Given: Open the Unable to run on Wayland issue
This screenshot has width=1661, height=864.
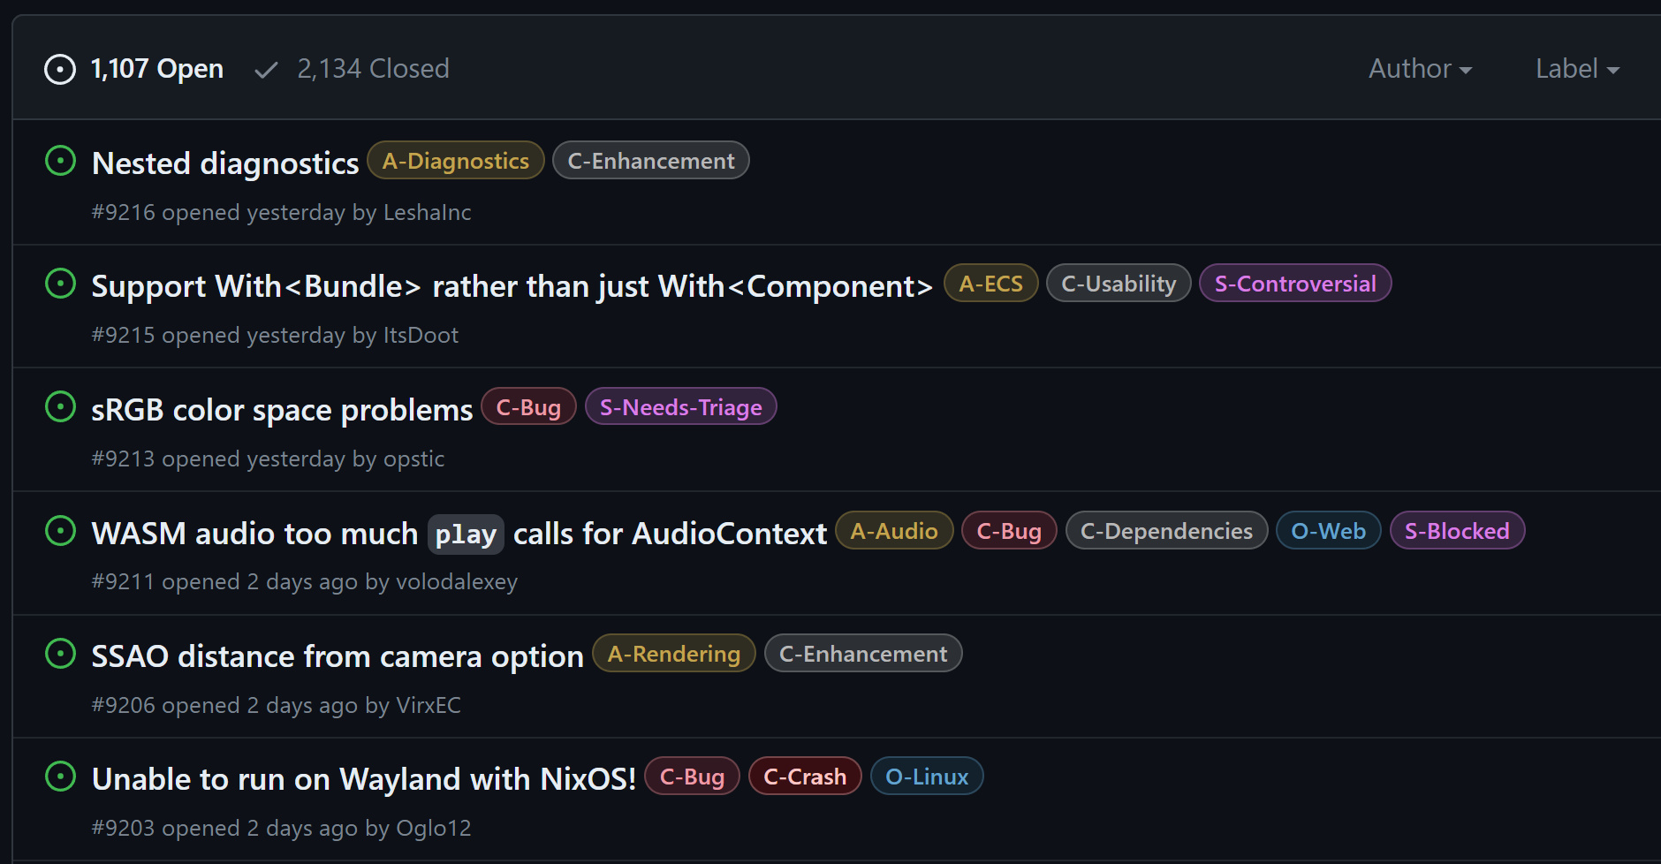Looking at the screenshot, I should pos(363,779).
